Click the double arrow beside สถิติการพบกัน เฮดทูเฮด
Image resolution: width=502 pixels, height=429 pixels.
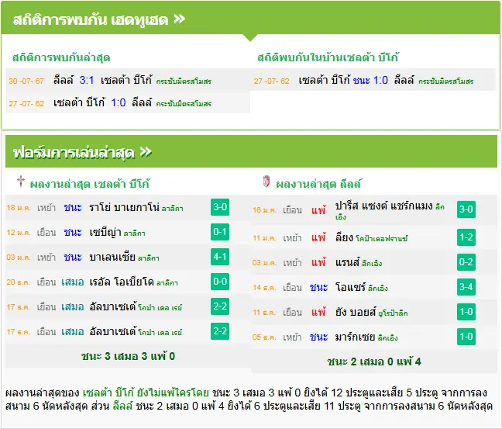click(x=179, y=19)
